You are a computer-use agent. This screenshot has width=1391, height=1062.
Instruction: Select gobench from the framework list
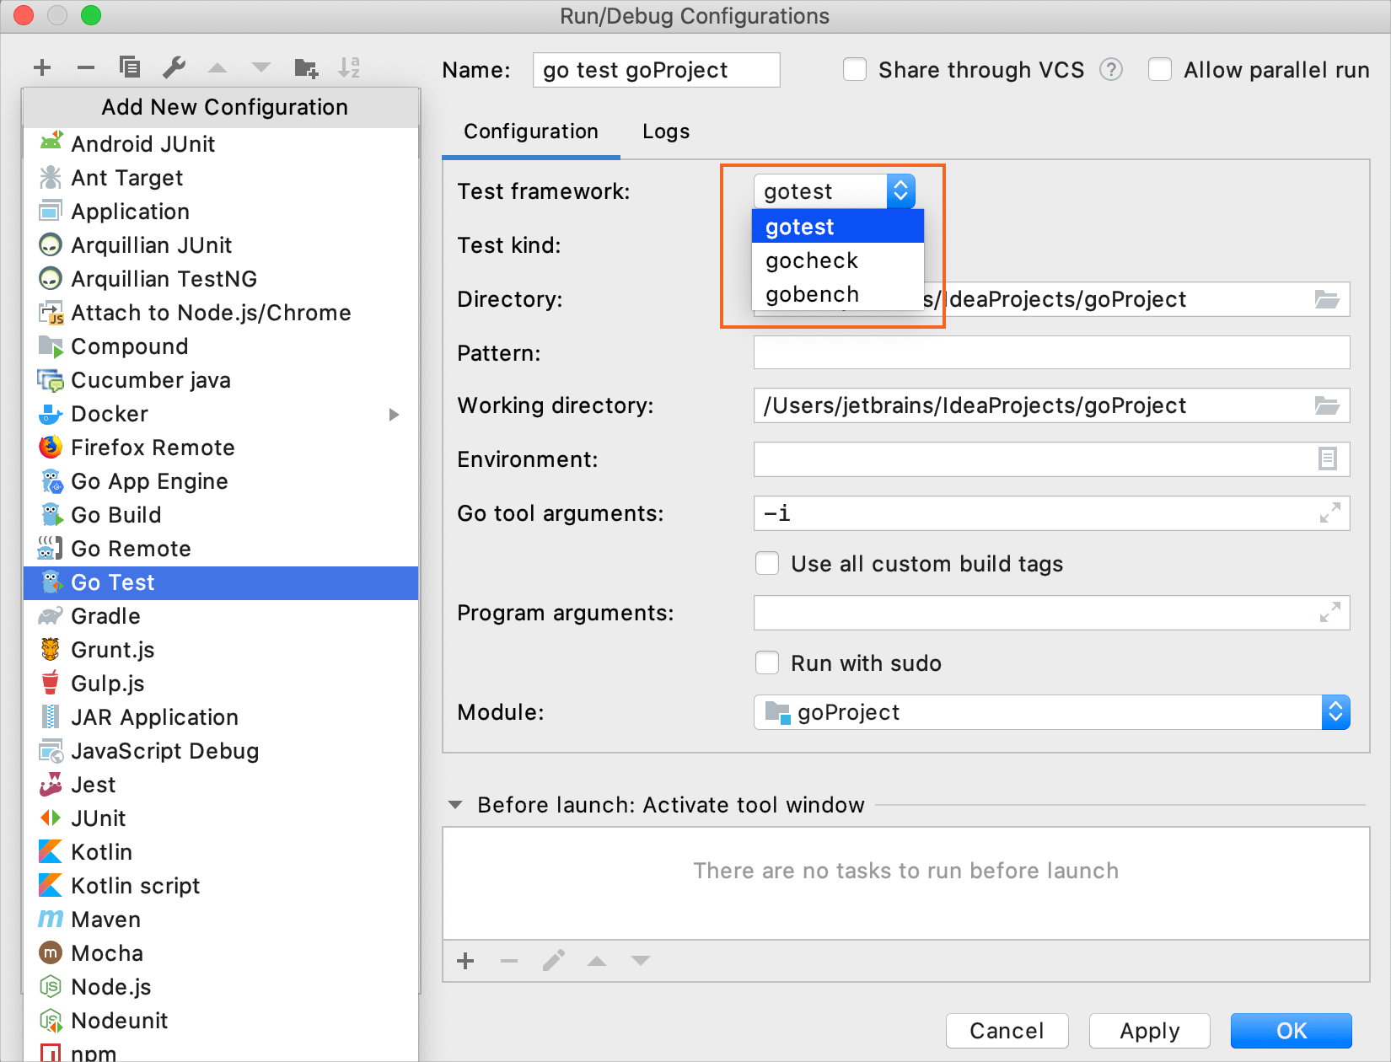click(811, 294)
